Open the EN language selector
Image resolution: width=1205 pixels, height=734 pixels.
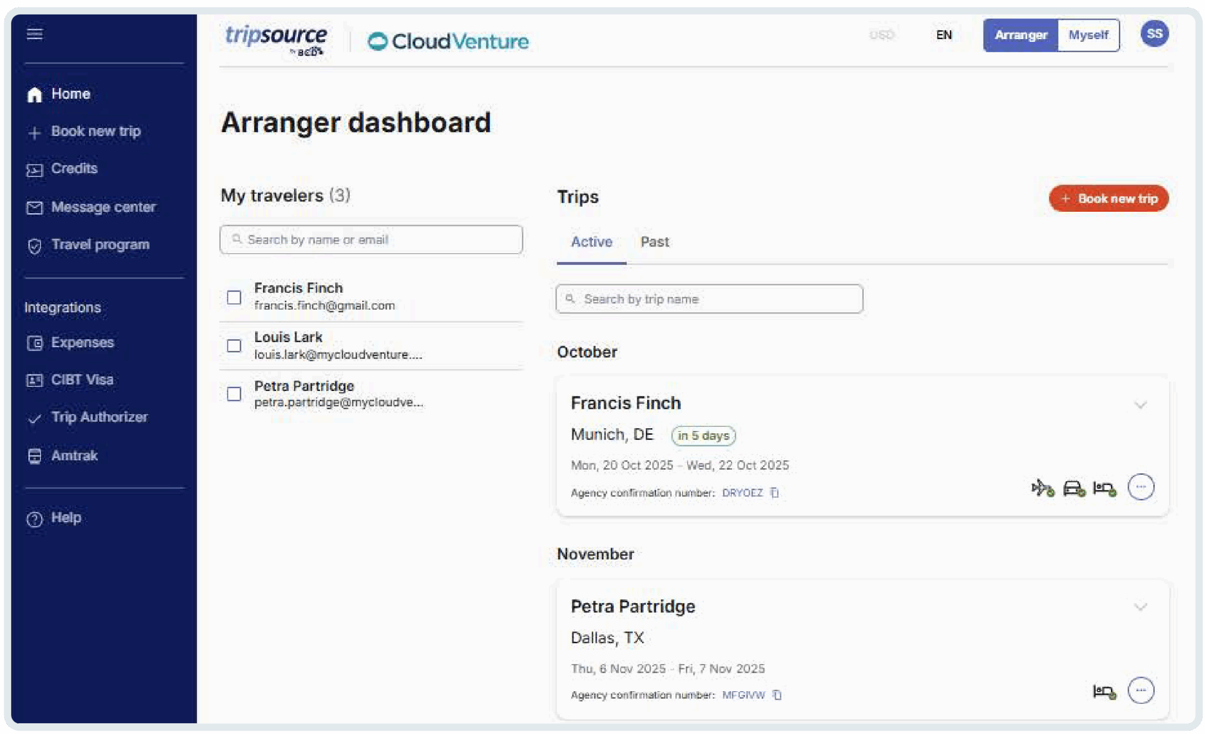tap(943, 35)
